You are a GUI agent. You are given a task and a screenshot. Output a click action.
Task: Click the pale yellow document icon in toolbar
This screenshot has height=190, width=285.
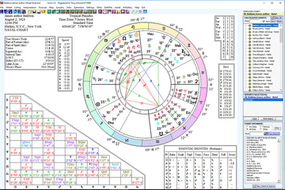click(x=30, y=12)
